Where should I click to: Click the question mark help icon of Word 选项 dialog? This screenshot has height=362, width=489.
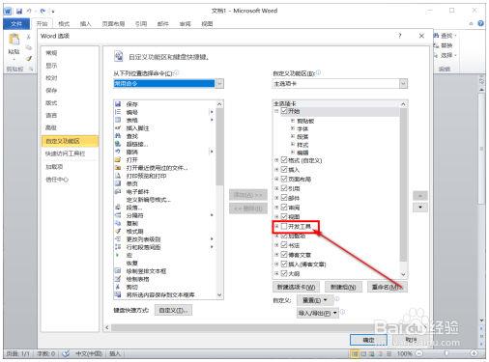(x=400, y=36)
